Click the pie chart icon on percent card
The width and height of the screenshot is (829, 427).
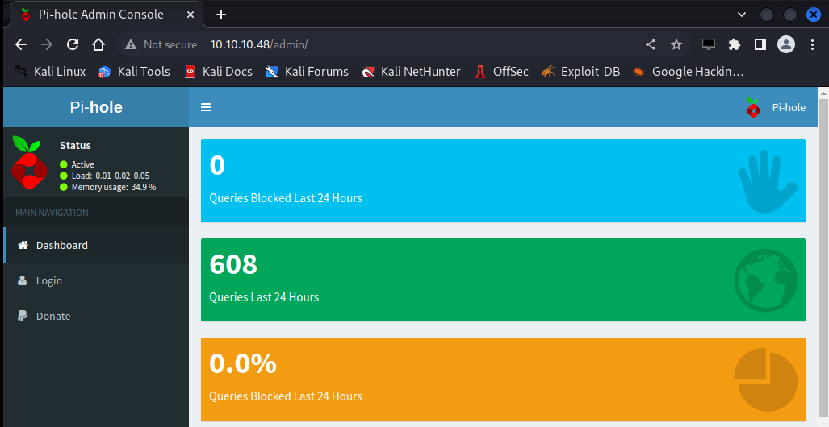[x=765, y=379]
